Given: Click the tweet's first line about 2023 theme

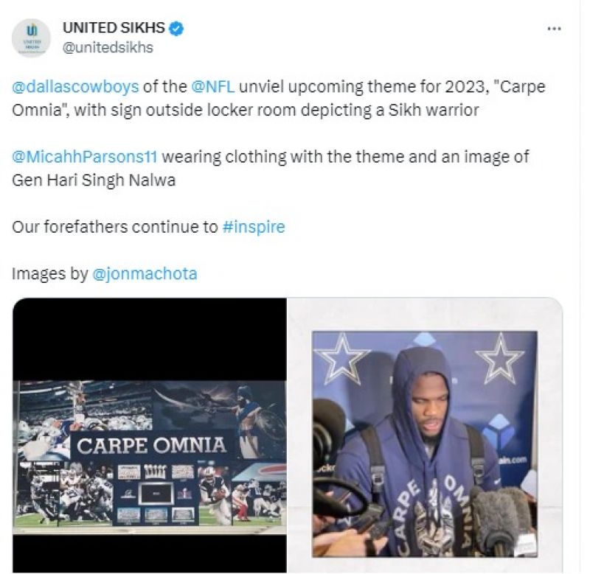Looking at the screenshot, I should pyautogui.click(x=279, y=87).
